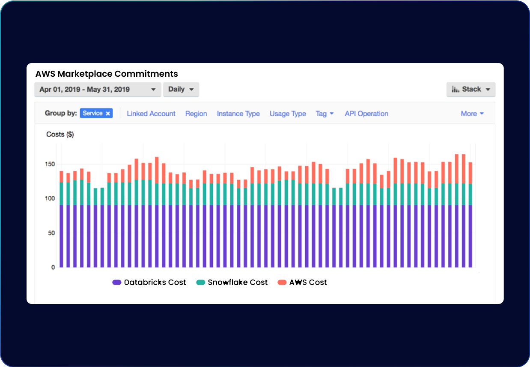
Task: Group by Linked Account
Action: tap(151, 114)
